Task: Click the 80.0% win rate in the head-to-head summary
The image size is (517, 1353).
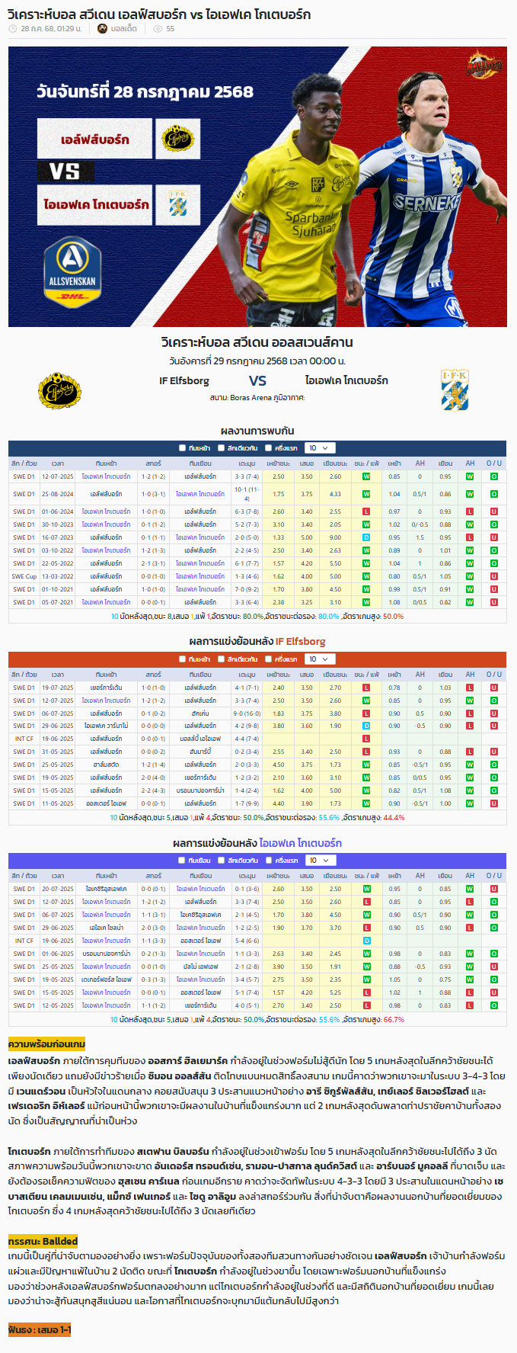Action: click(x=254, y=617)
